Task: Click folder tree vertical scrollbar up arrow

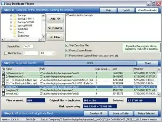Action: click(x=43, y=15)
